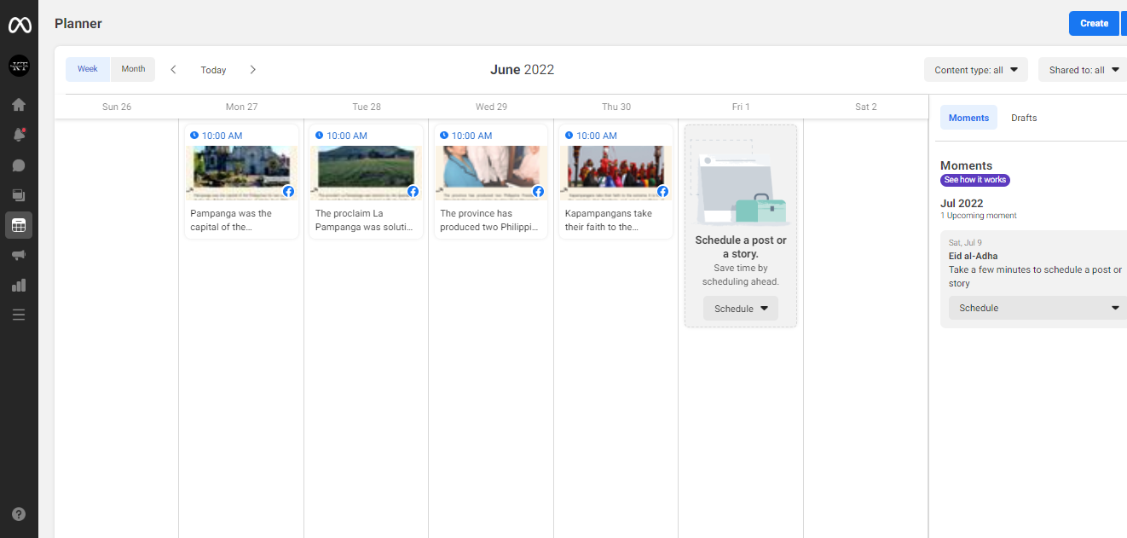
Task: Click the Mon 27 column header
Action: coord(241,107)
